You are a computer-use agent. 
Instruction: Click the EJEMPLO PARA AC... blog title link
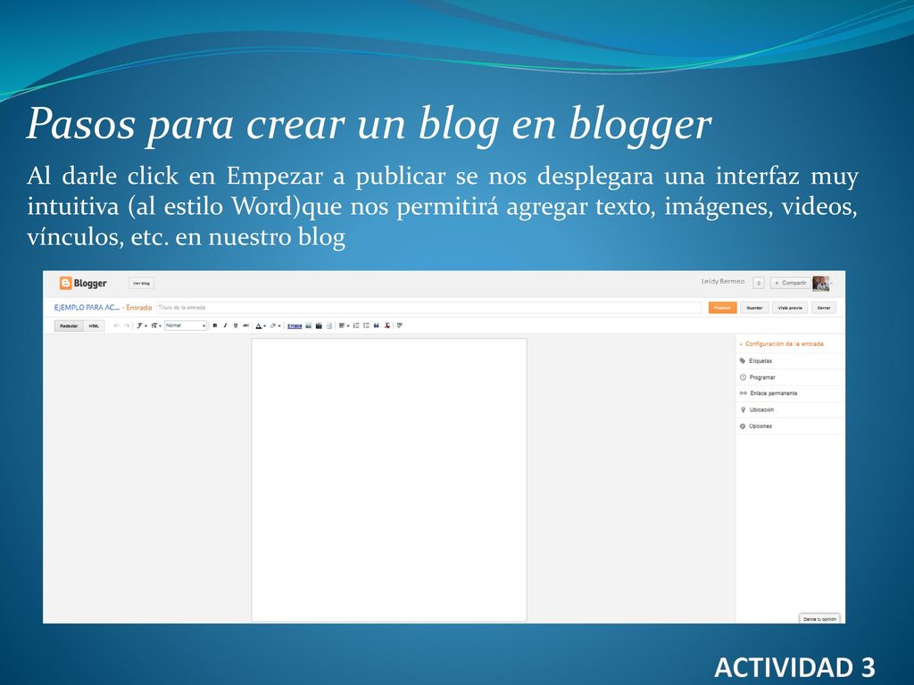87,308
